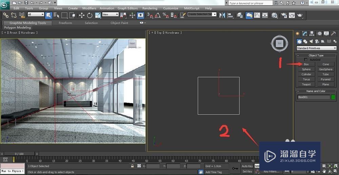339x175 pixels.
Task: Open the Rendering menu
Action: 150,8
